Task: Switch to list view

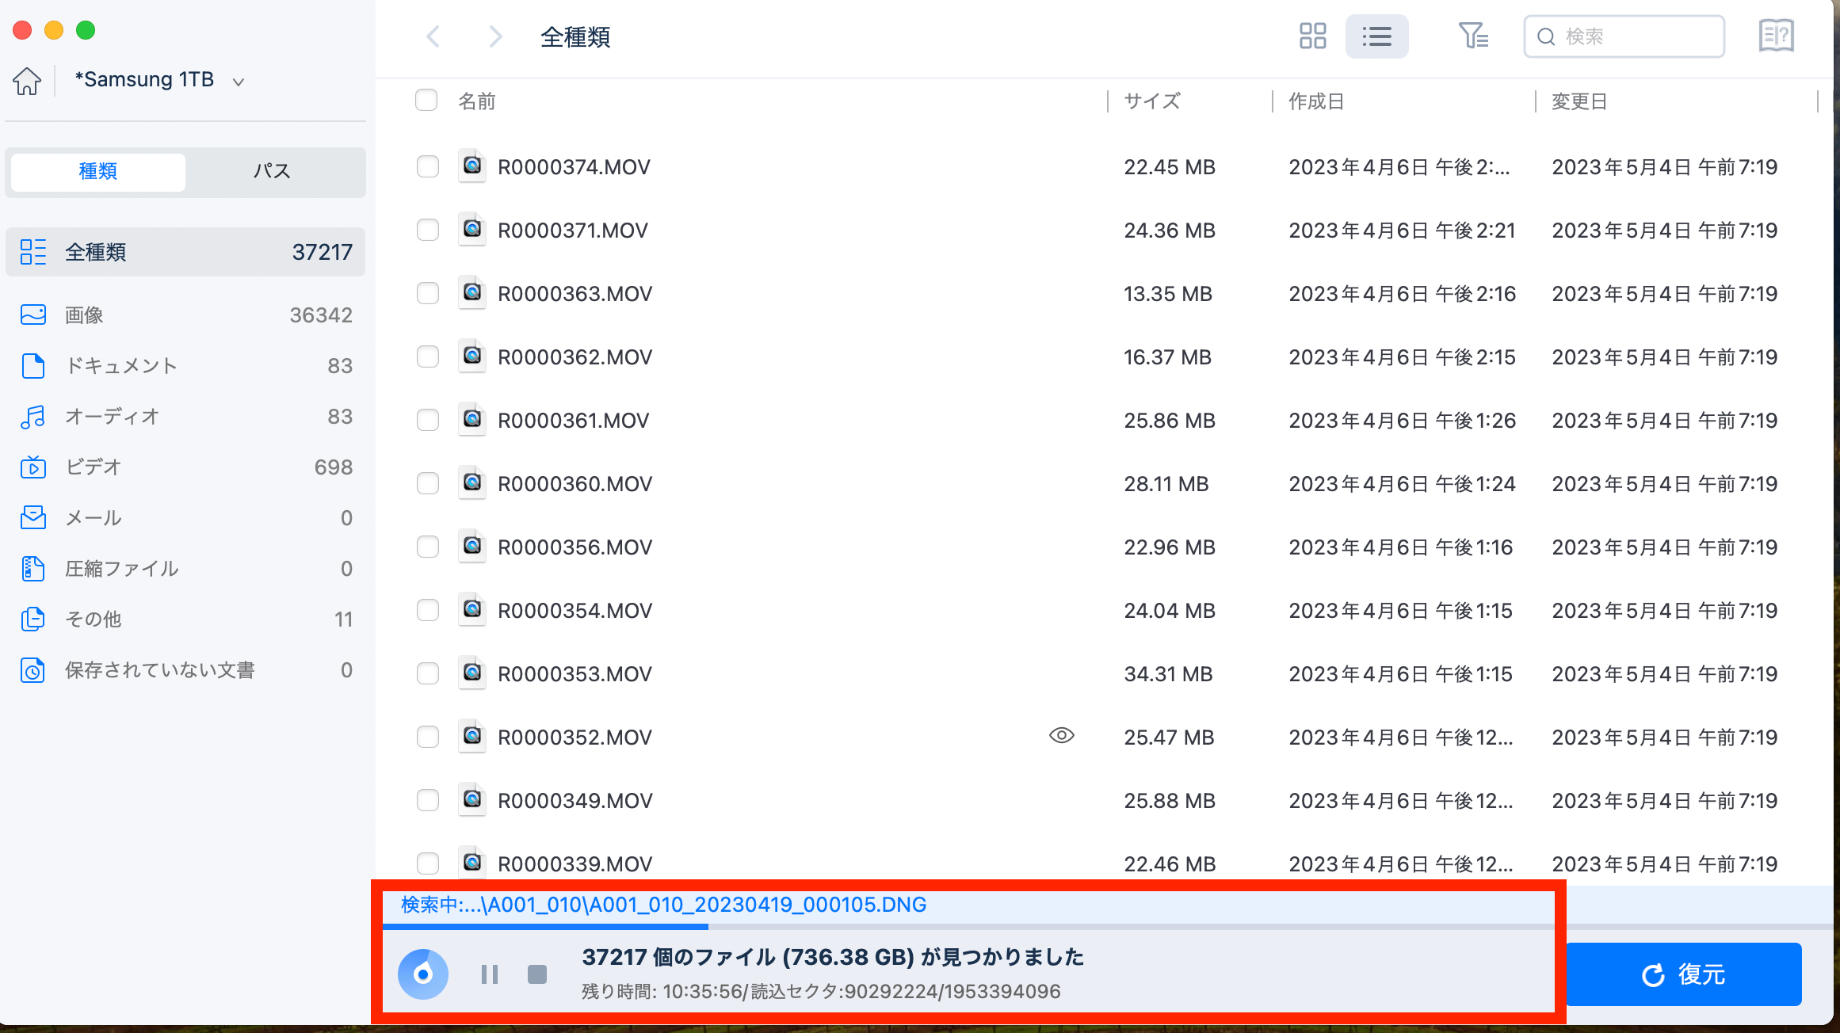Action: click(1376, 36)
